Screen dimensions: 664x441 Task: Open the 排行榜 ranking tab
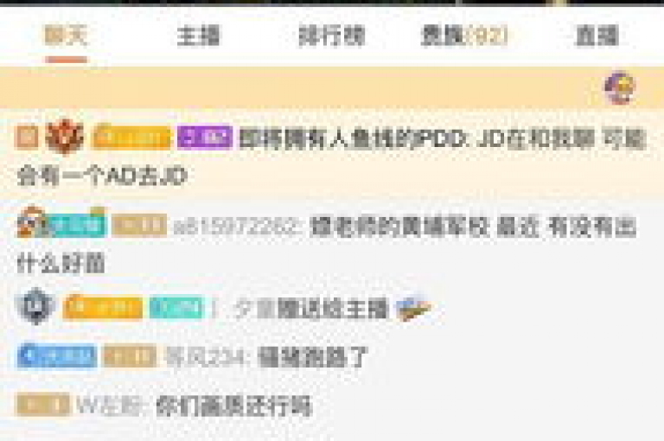332,35
